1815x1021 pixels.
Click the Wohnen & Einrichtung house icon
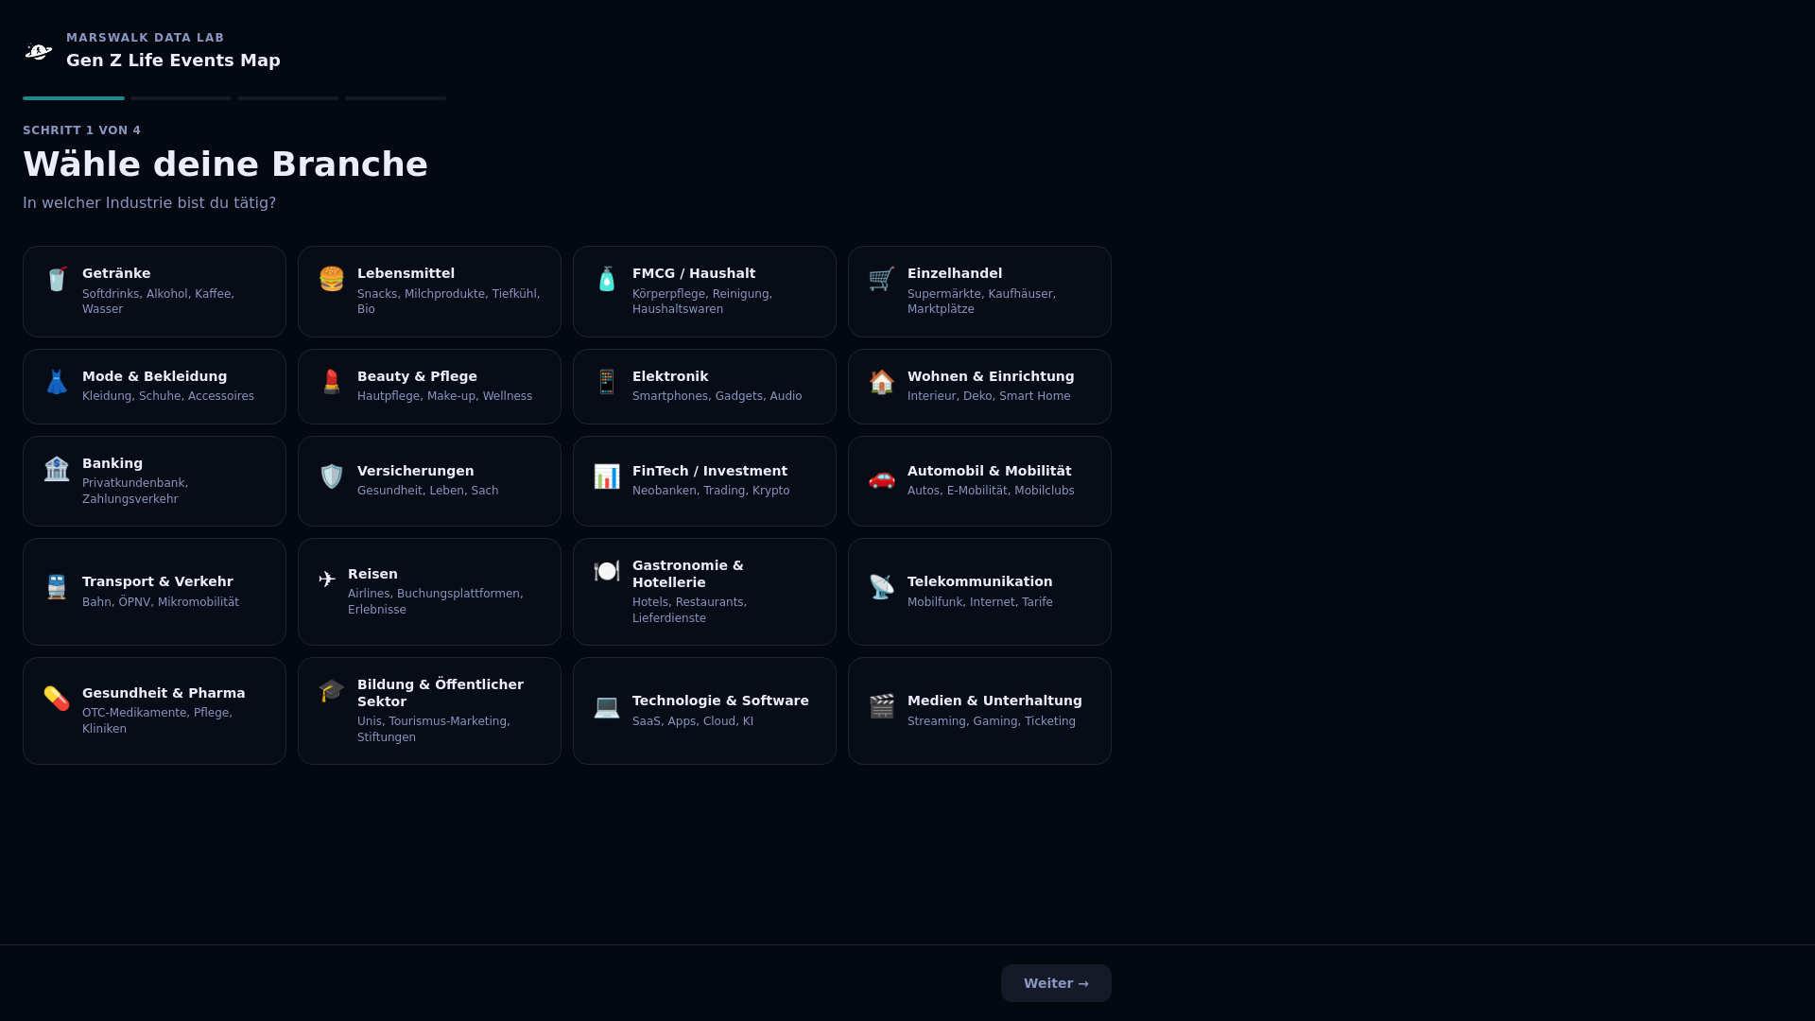882,382
